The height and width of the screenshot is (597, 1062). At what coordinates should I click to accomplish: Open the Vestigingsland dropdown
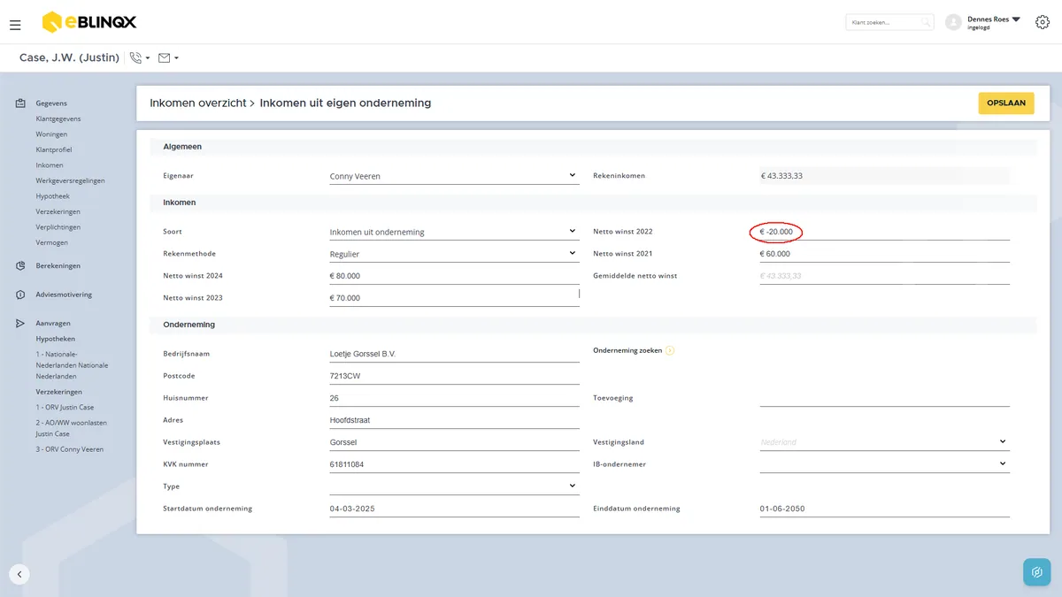point(884,442)
